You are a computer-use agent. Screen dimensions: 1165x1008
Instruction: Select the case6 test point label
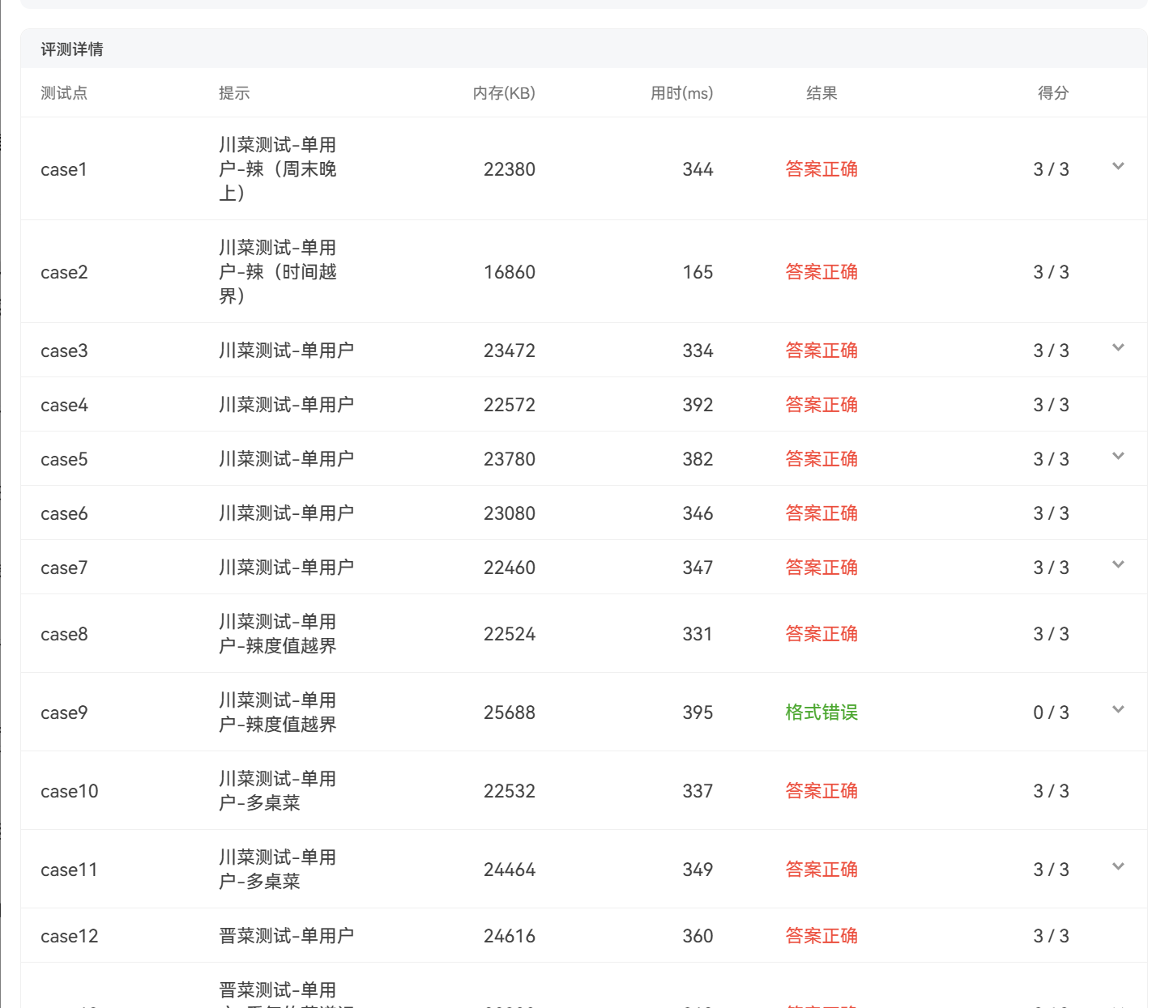(x=64, y=513)
